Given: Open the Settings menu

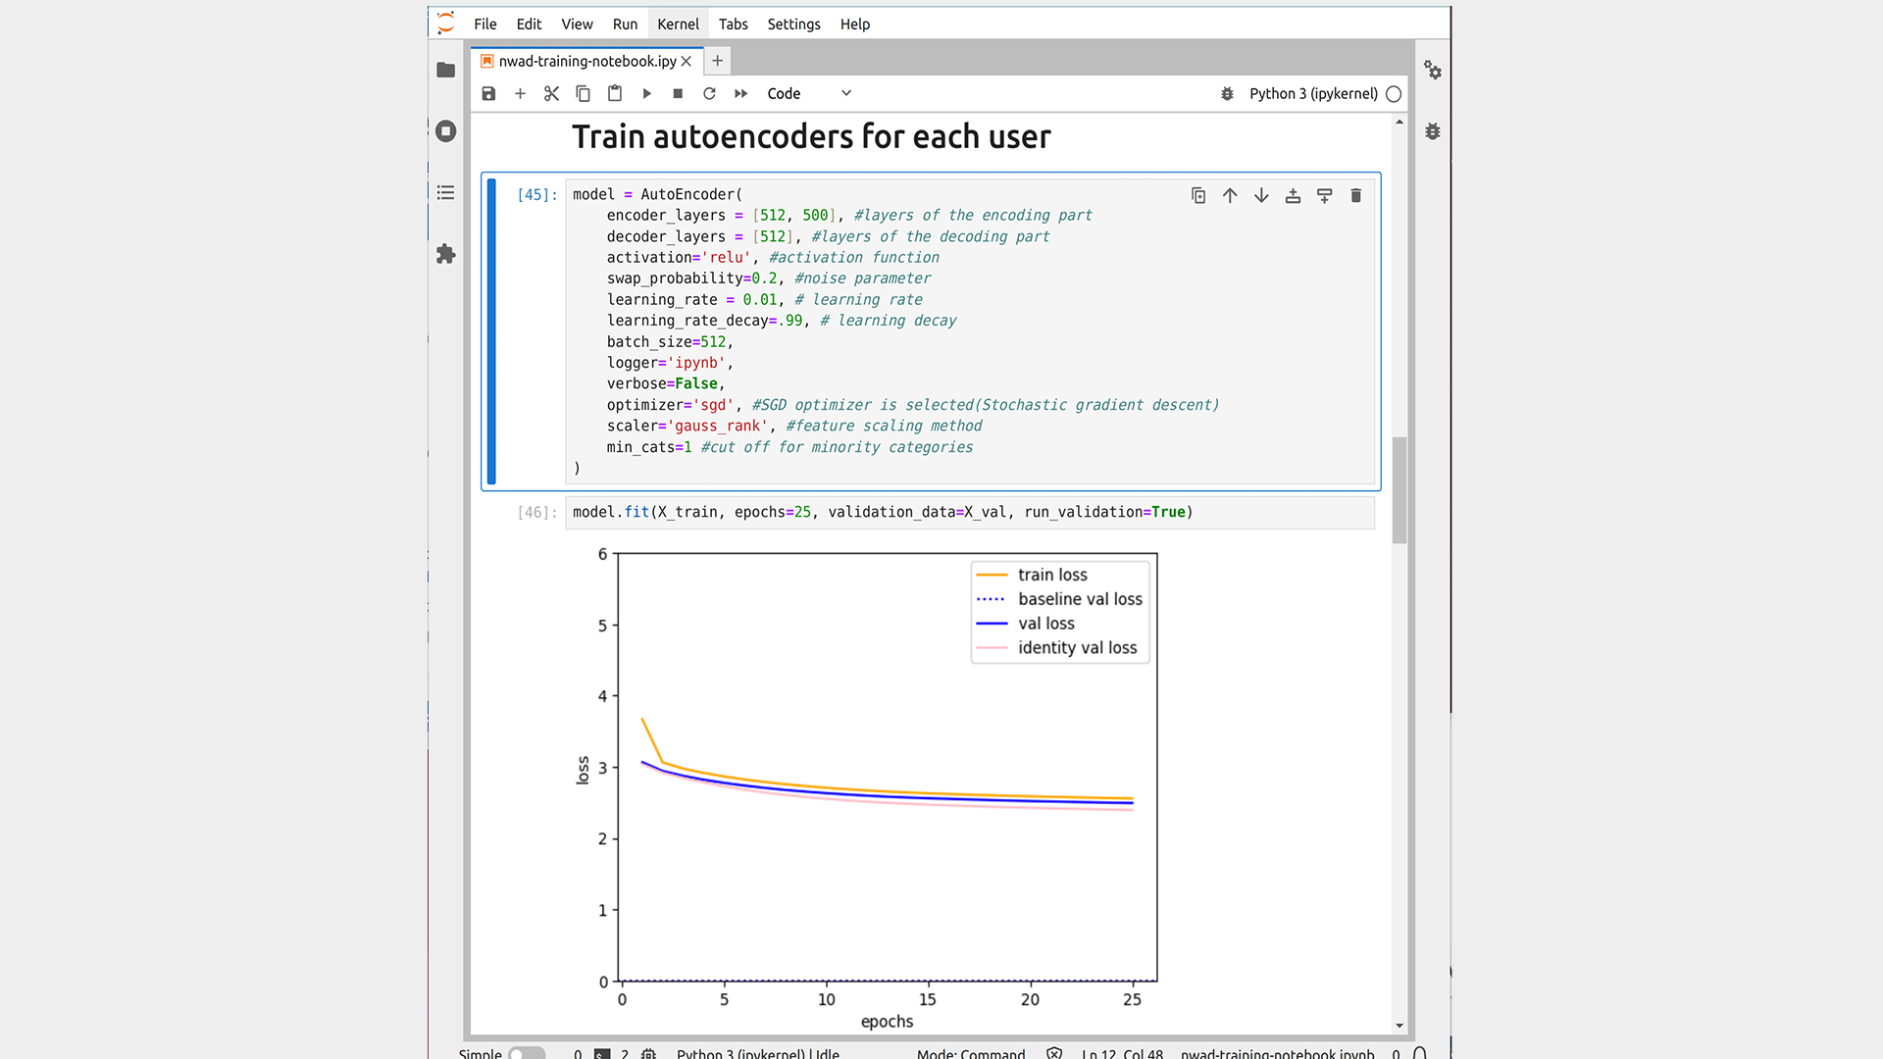Looking at the screenshot, I should 793,24.
